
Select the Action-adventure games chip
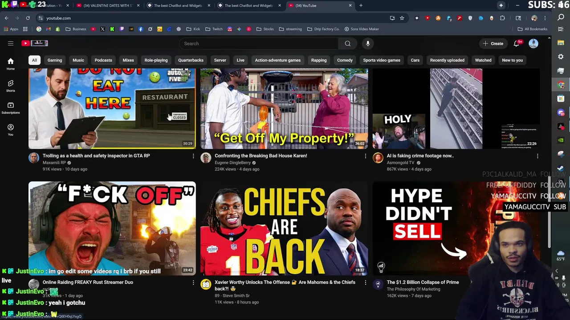(x=277, y=60)
